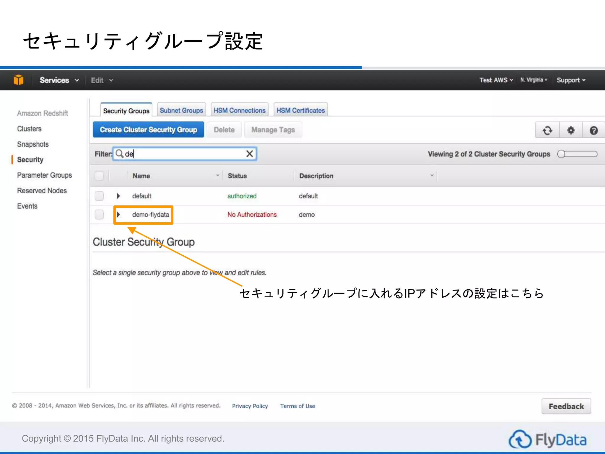605x454 pixels.
Task: Open the Privacy Policy link
Action: coord(250,406)
